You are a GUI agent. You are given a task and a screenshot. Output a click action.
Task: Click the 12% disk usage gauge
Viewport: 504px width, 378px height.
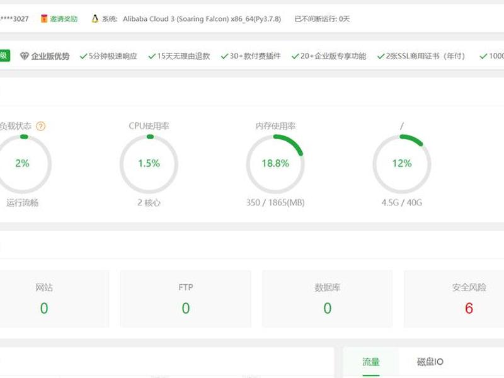[x=402, y=164]
